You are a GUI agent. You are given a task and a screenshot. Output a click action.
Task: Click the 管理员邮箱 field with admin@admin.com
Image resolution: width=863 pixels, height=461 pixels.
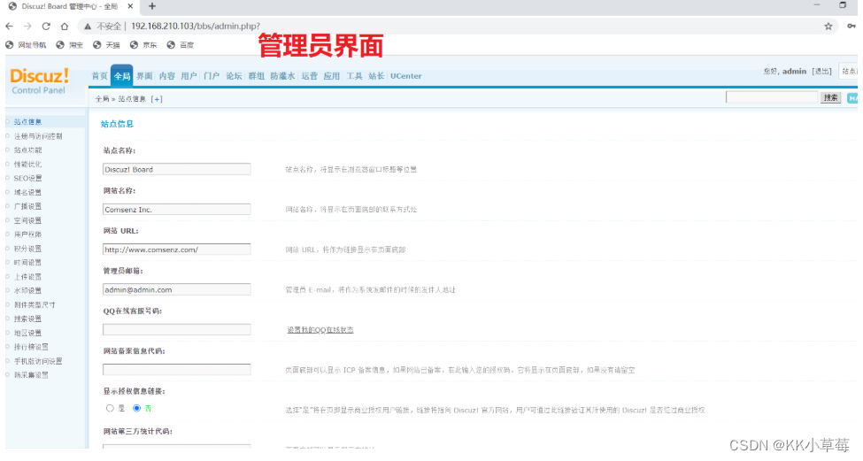(x=177, y=290)
